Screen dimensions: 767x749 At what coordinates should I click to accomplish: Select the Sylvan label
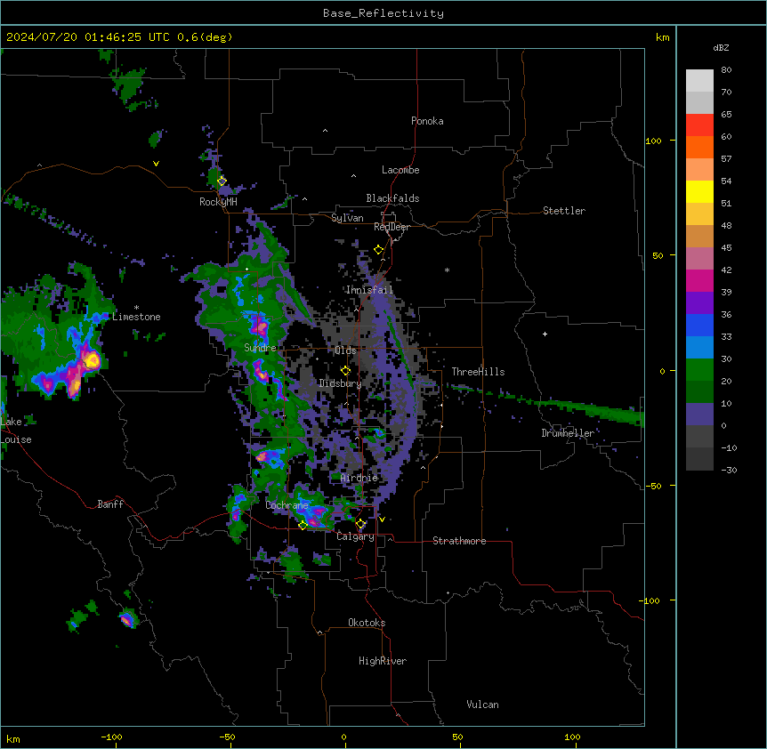coord(347,218)
